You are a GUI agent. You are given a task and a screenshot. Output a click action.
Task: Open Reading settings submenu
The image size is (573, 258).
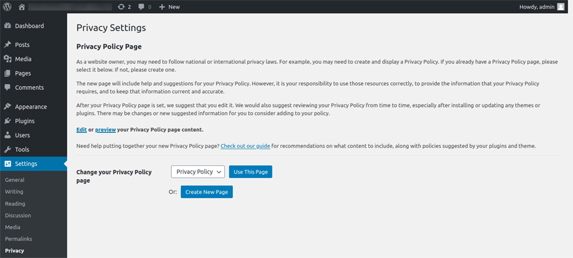point(15,204)
